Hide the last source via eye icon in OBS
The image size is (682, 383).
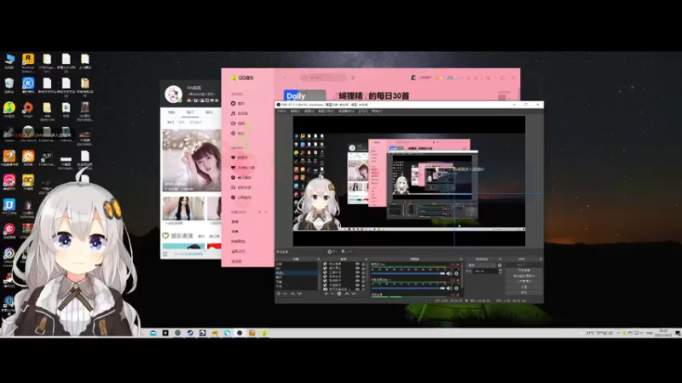pyautogui.click(x=357, y=289)
